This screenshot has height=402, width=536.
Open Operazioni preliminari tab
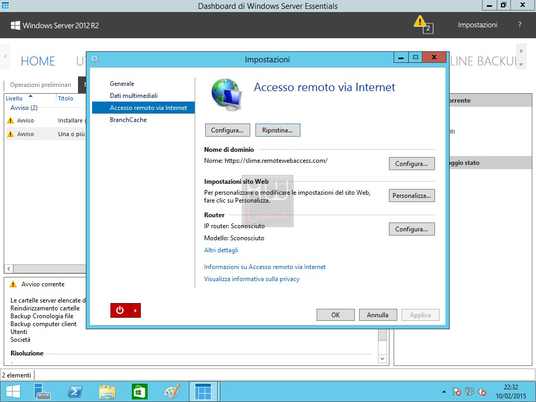41,85
